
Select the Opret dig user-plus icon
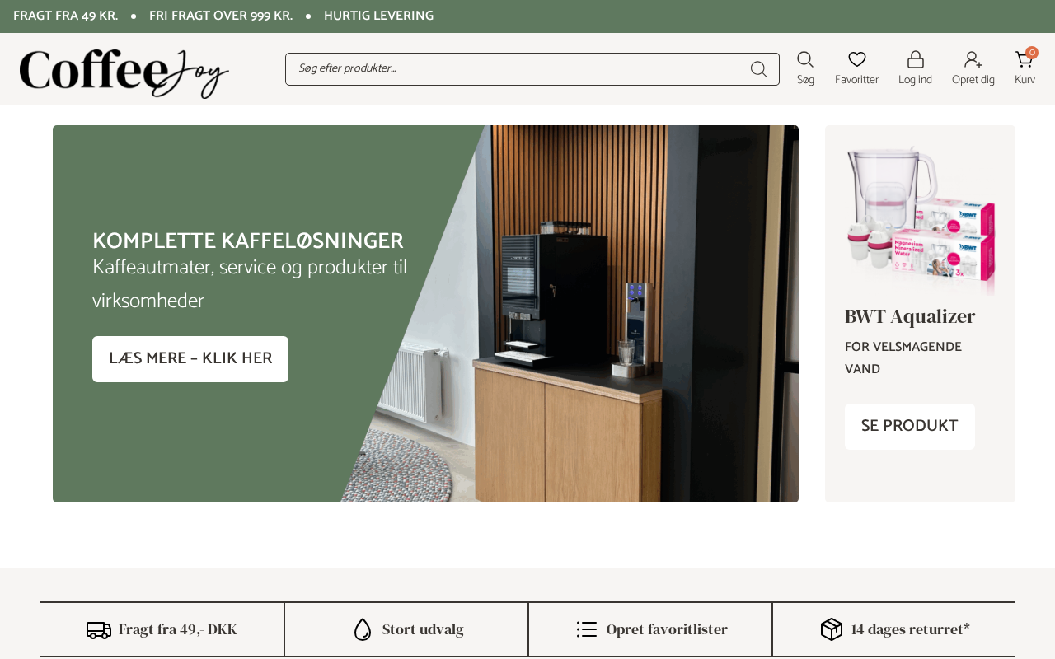973,59
